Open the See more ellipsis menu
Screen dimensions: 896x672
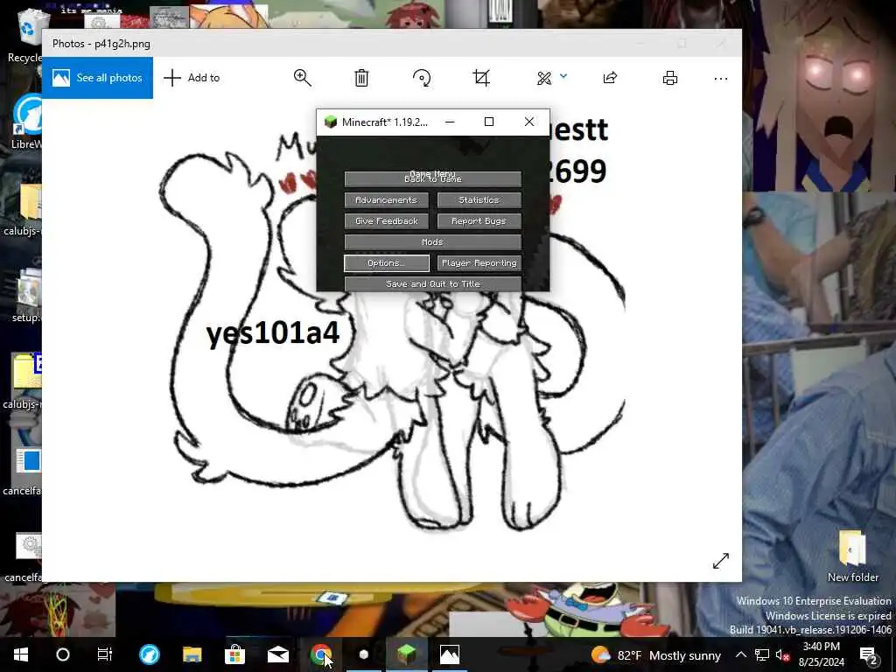[721, 78]
